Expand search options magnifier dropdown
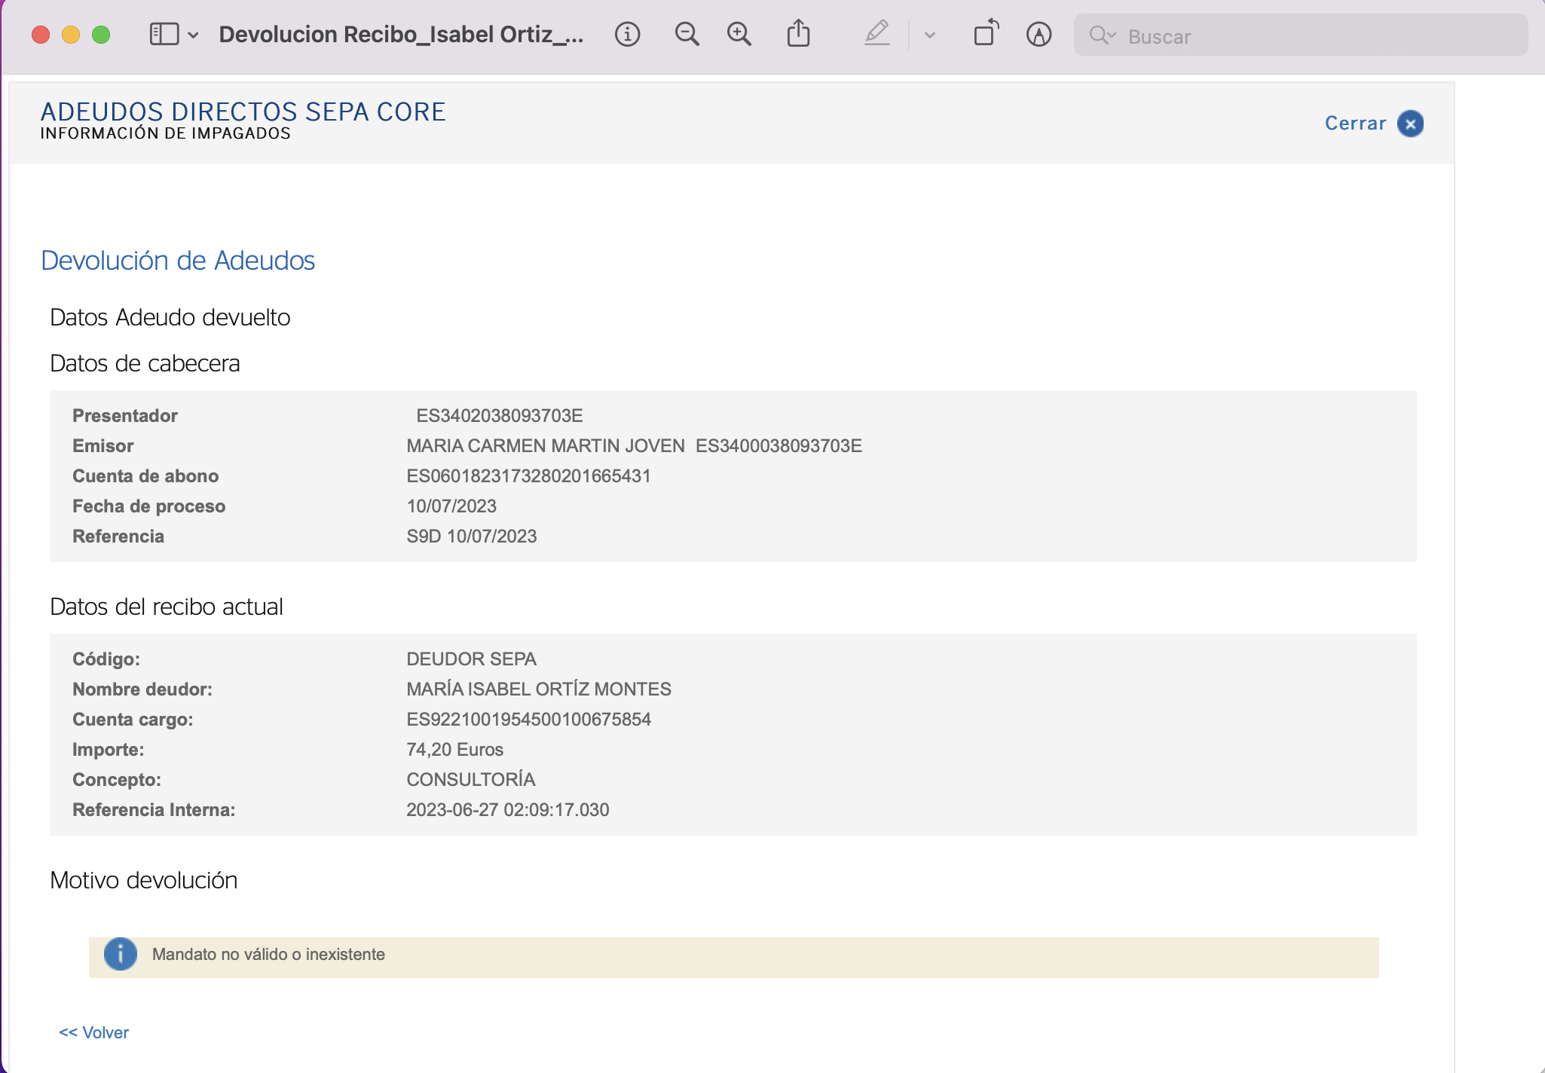 click(1103, 35)
